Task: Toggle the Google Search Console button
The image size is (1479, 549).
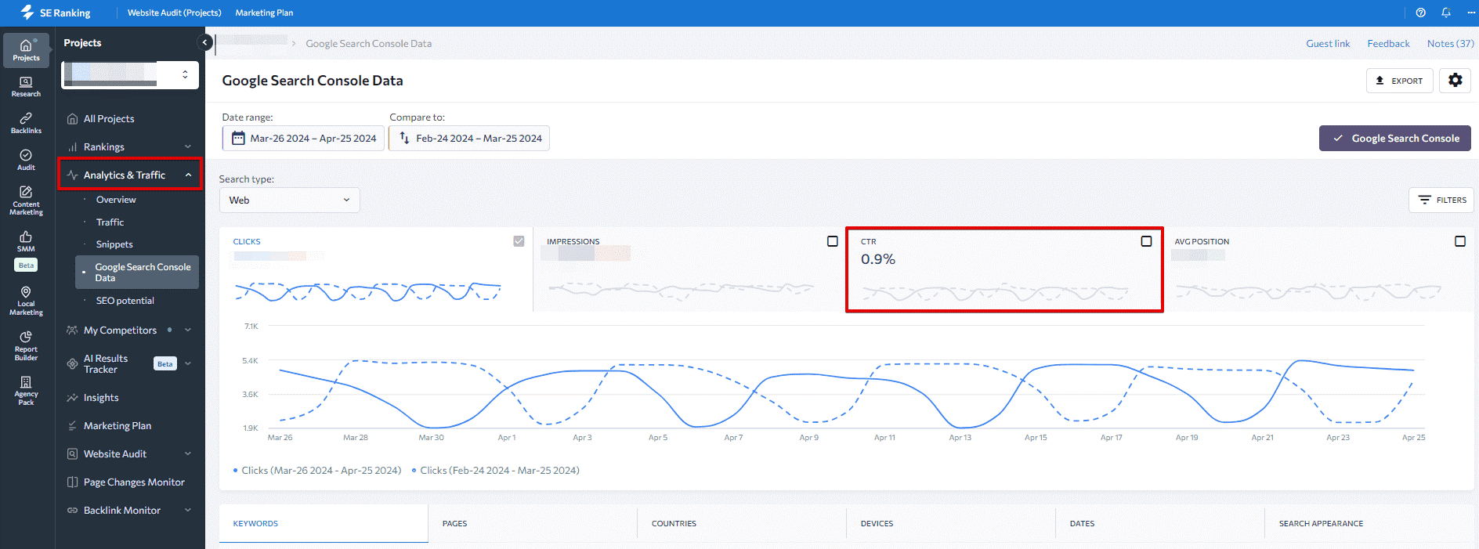Action: click(1395, 138)
